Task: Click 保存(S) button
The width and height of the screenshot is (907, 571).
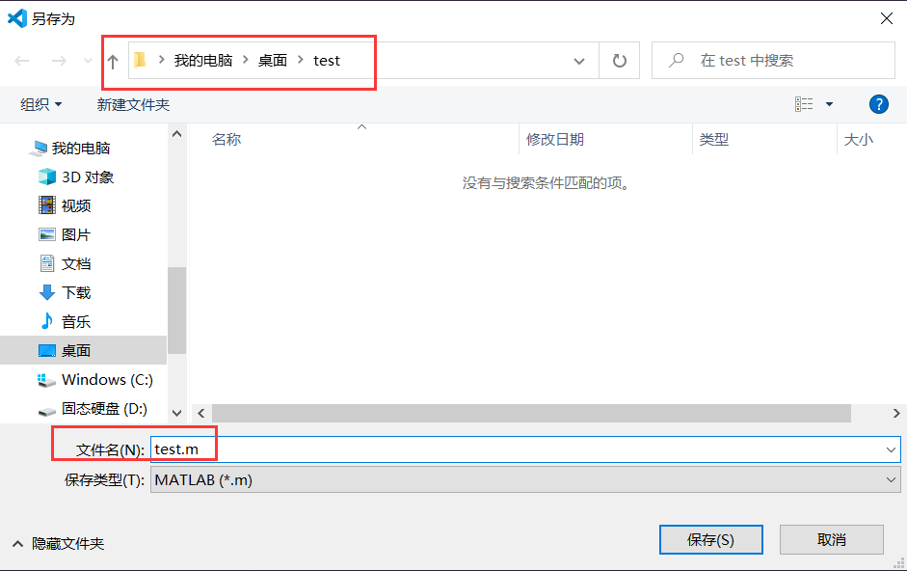Action: 711,540
